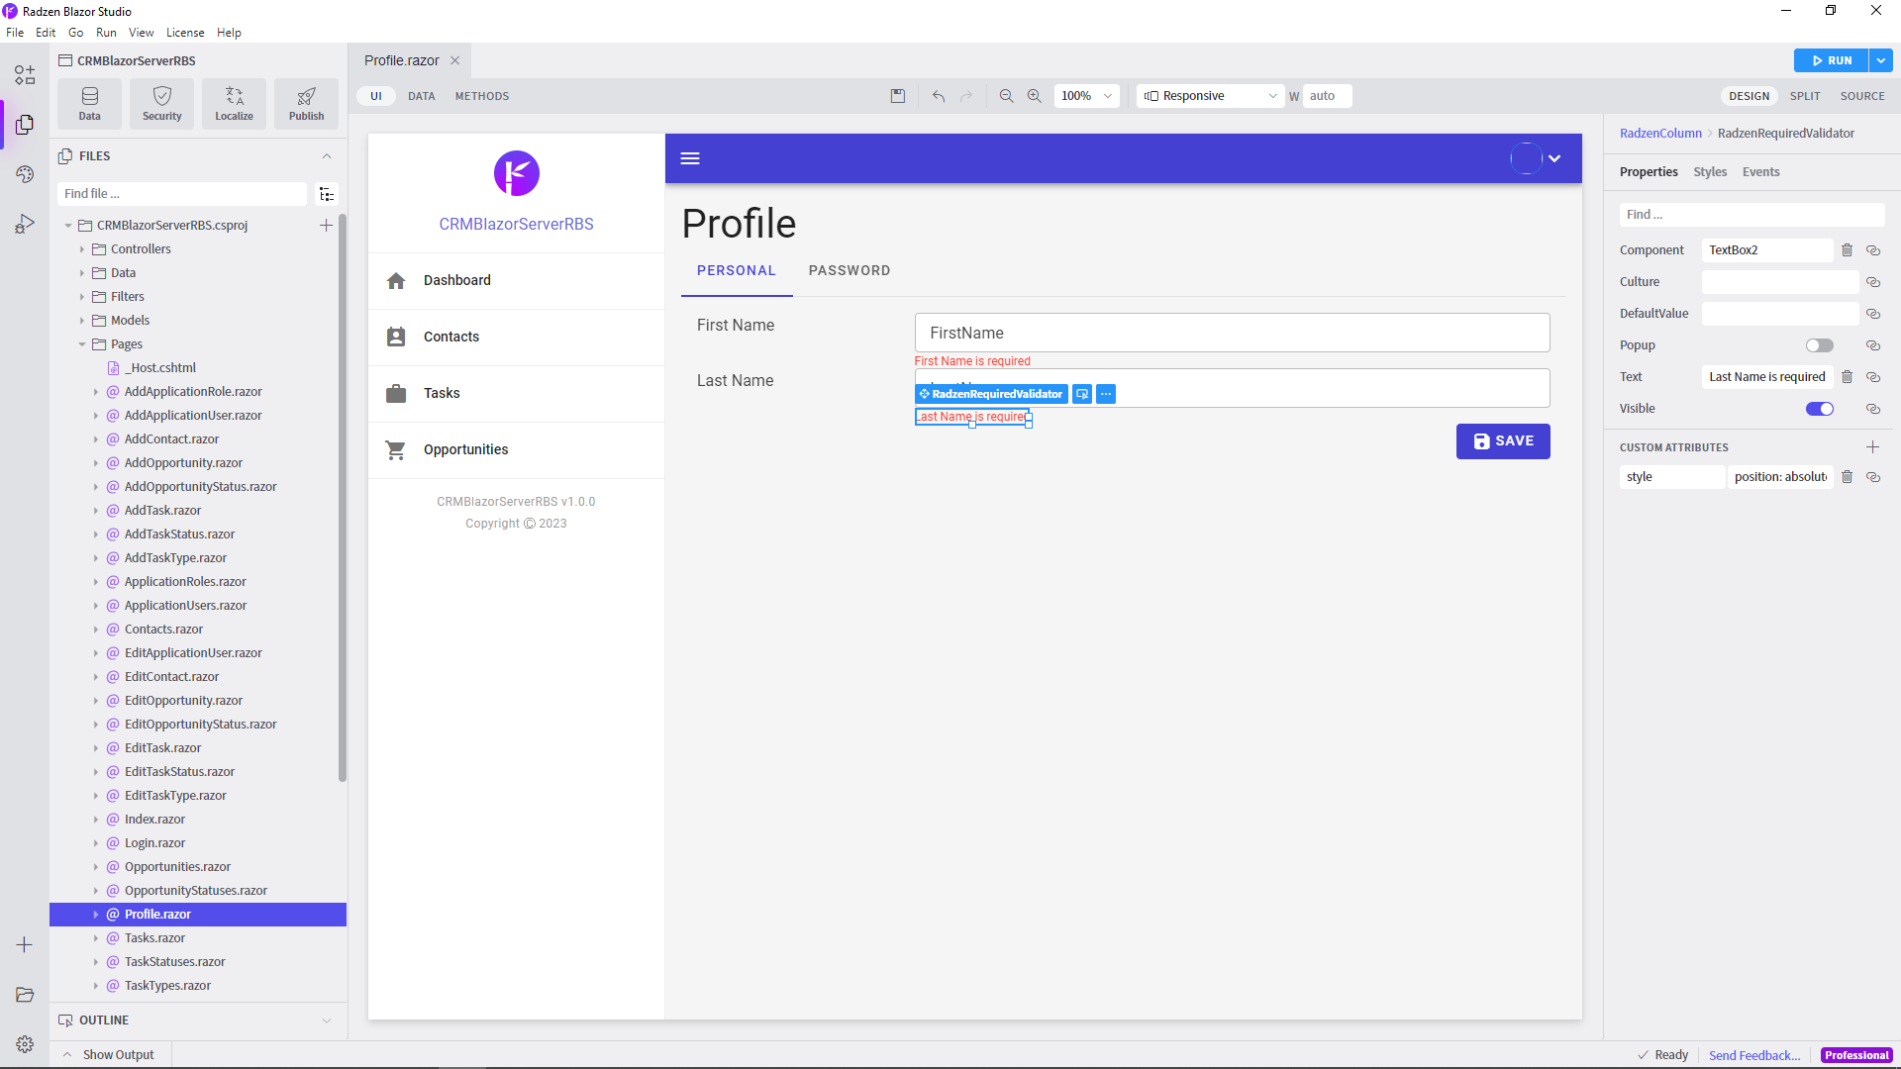This screenshot has width=1901, height=1069.
Task: Open the Publish tool
Action: pos(307,104)
